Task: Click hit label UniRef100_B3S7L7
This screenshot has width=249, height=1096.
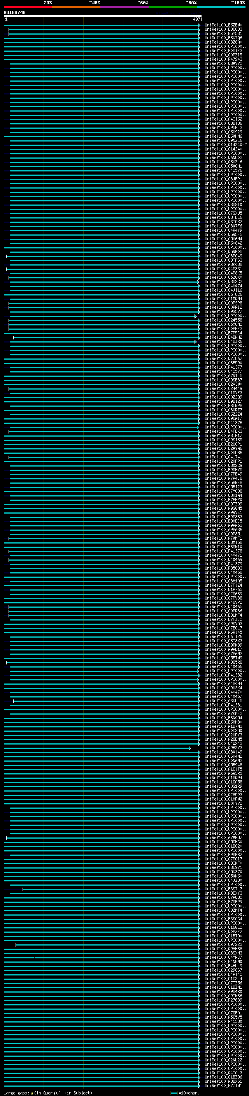Action: [x=223, y=889]
